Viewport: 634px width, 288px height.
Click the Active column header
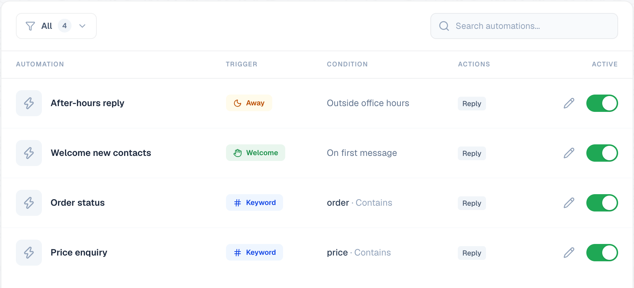[605, 64]
